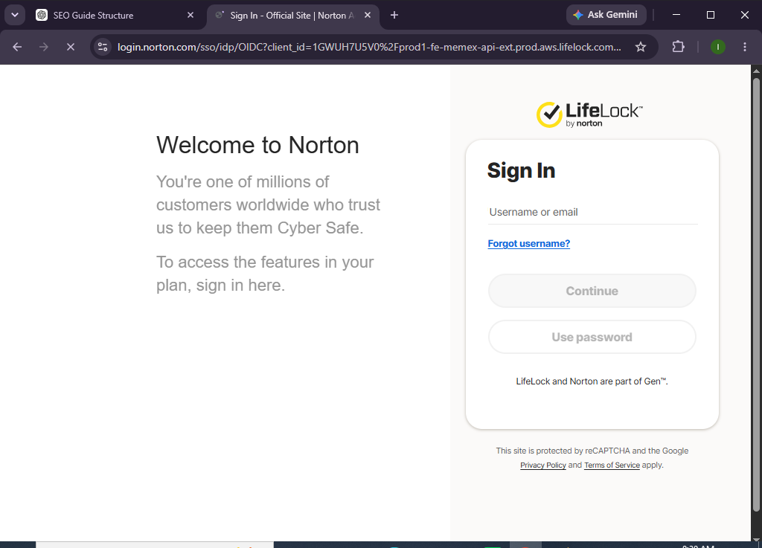Open the green profile avatar
The height and width of the screenshot is (548, 762).
tap(718, 47)
